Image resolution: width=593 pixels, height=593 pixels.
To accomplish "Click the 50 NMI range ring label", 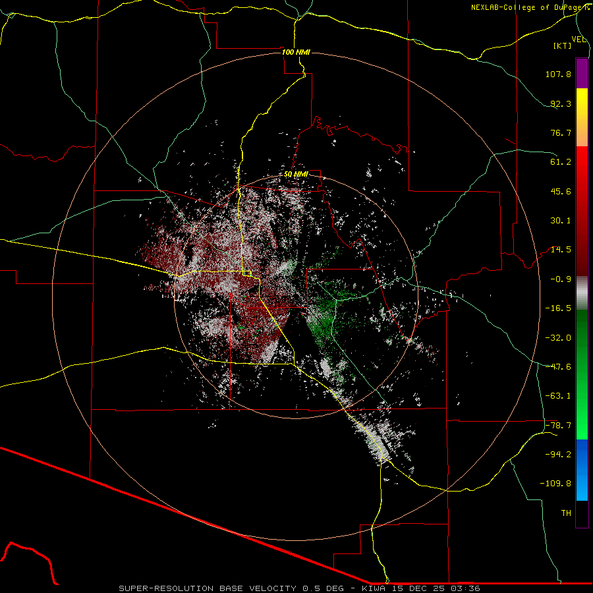I will [x=296, y=174].
